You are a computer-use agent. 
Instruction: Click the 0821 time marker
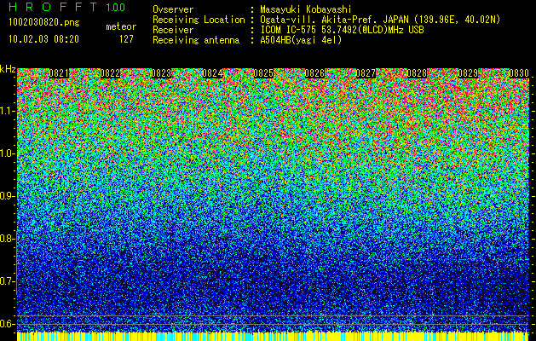59,73
